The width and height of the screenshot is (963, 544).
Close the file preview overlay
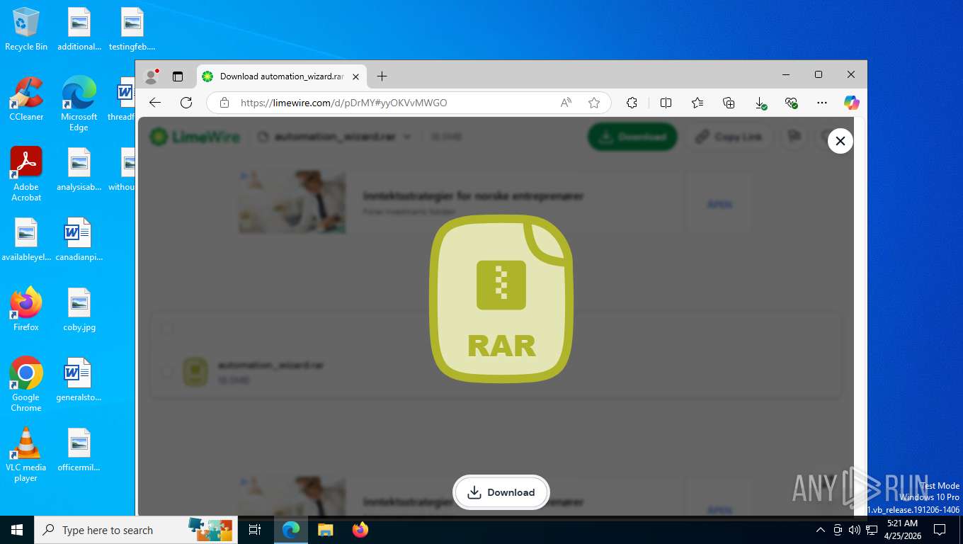840,141
